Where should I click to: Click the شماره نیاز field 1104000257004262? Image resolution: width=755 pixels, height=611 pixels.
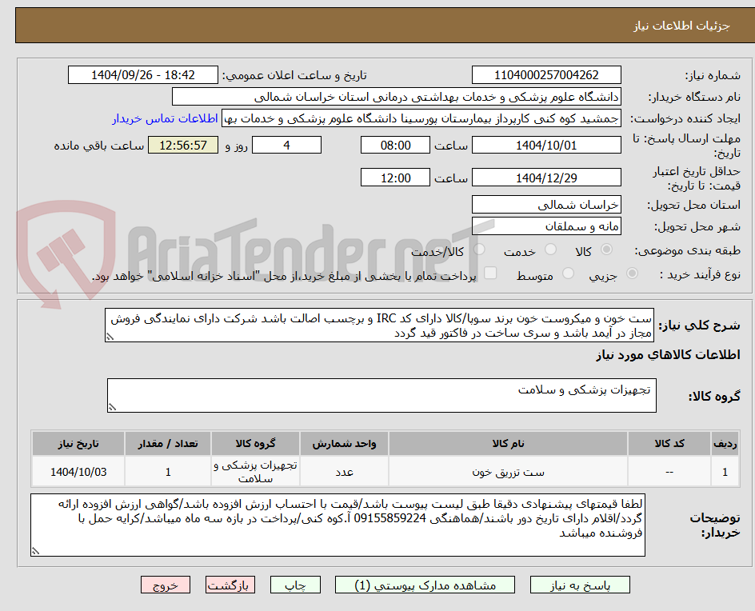click(x=546, y=75)
